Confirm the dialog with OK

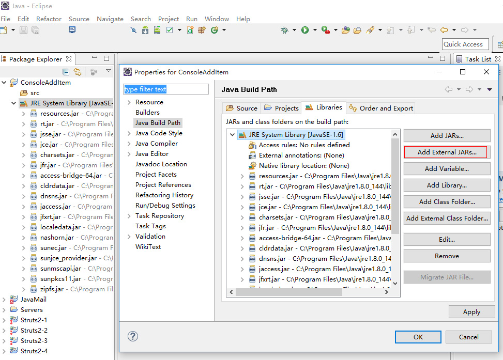pyautogui.click(x=418, y=337)
